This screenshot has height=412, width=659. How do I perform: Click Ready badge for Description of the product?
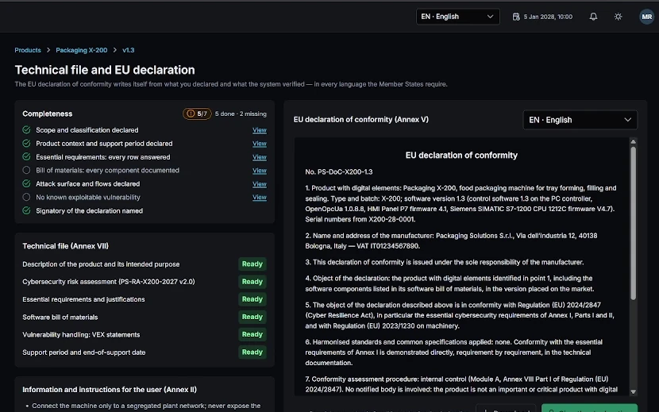coord(252,264)
